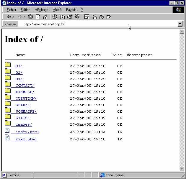Screen dimensions: 186x179
Task: Click the Back navigation arrow
Action: pos(9,17)
